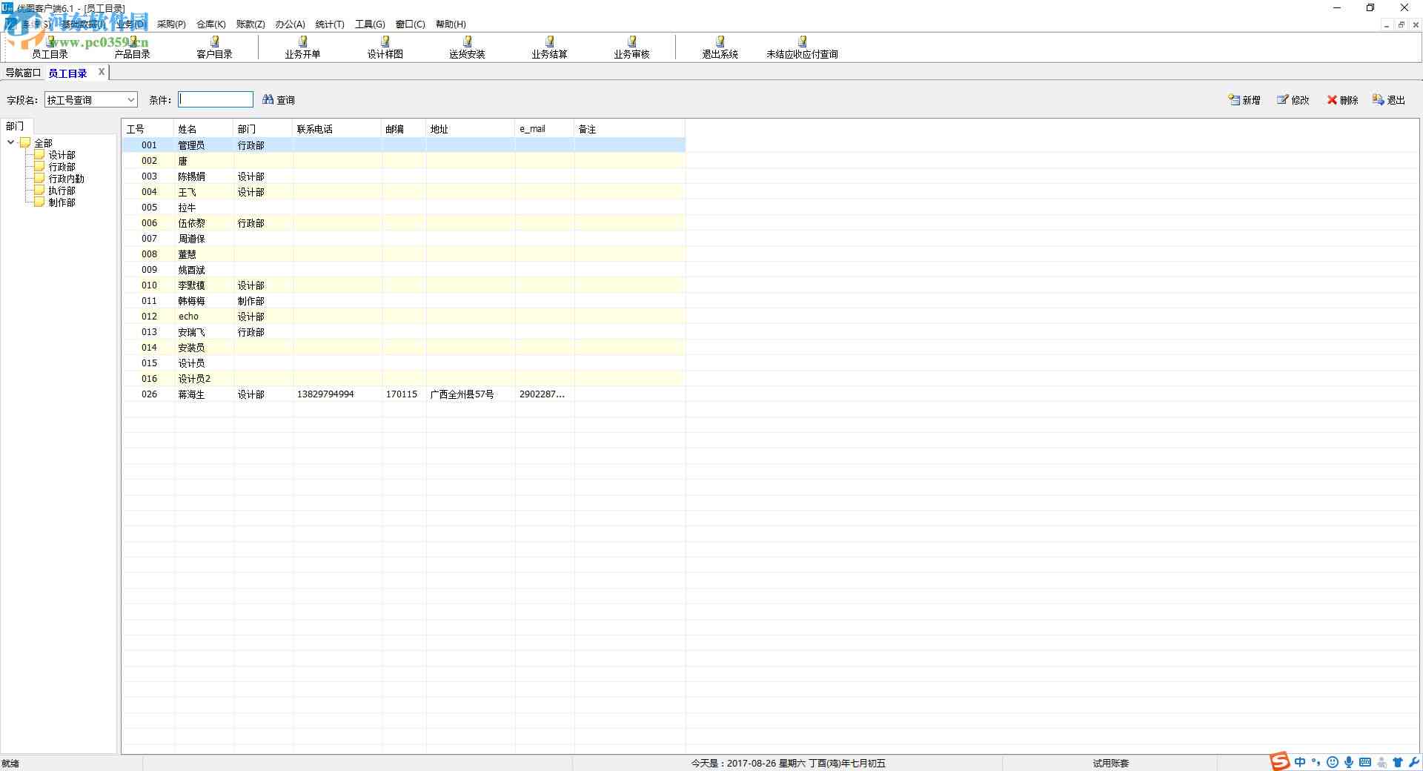Select 行政部 in department tree
1423x771 pixels.
(x=62, y=167)
